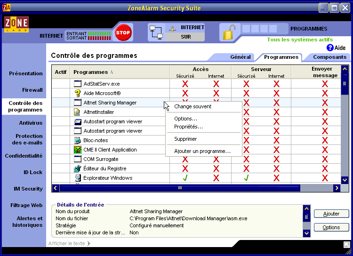The image size is (353, 256).
Task: Toggle Accès Internet for COM Surrogate
Action: click(x=216, y=159)
